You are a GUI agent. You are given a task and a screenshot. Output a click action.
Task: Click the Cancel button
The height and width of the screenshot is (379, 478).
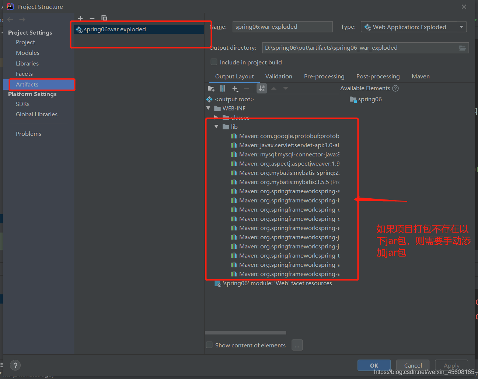click(413, 365)
